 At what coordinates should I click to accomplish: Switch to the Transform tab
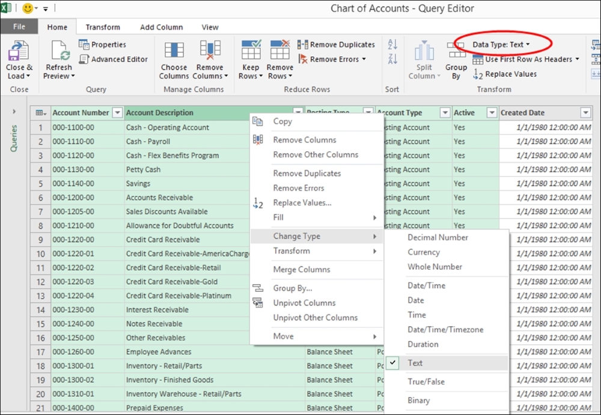point(103,27)
